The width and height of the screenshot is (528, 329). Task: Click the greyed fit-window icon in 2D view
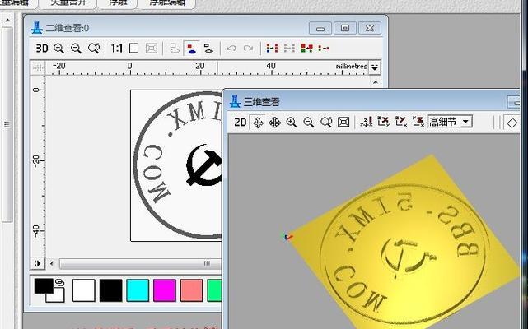[x=152, y=49]
